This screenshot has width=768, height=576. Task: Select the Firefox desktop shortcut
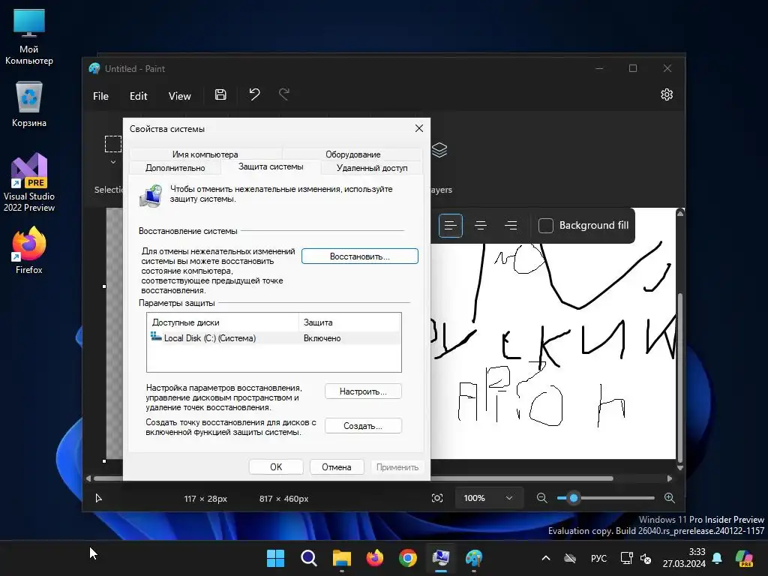click(x=29, y=250)
